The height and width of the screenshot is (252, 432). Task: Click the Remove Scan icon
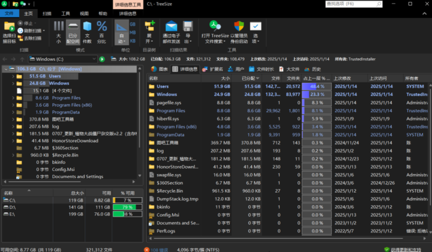pyautogui.click(x=20, y=38)
